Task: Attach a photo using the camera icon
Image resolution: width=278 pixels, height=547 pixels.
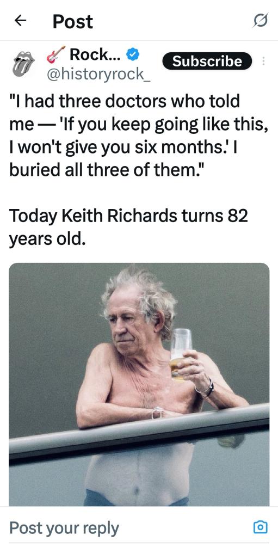Action: tap(261, 527)
